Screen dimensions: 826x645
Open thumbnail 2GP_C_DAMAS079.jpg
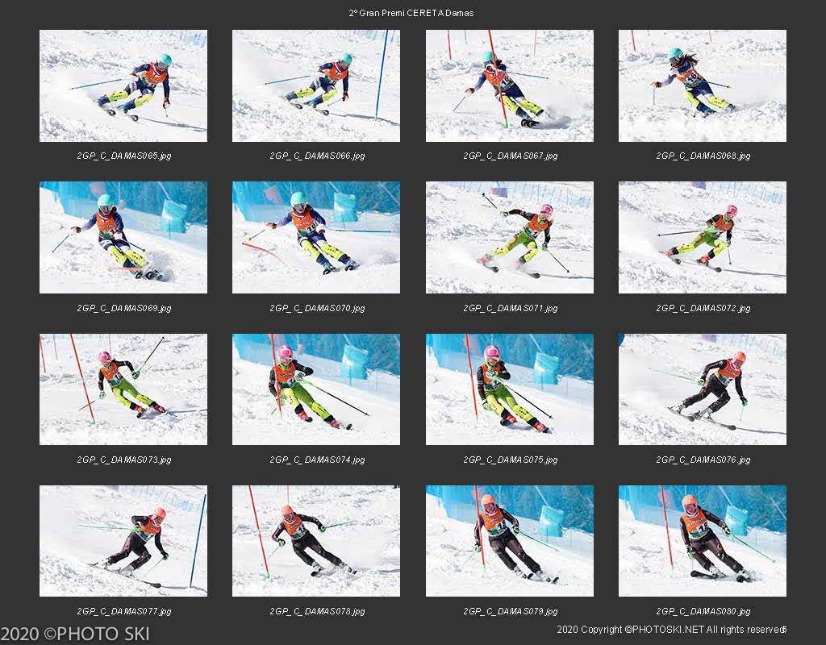pyautogui.click(x=510, y=541)
